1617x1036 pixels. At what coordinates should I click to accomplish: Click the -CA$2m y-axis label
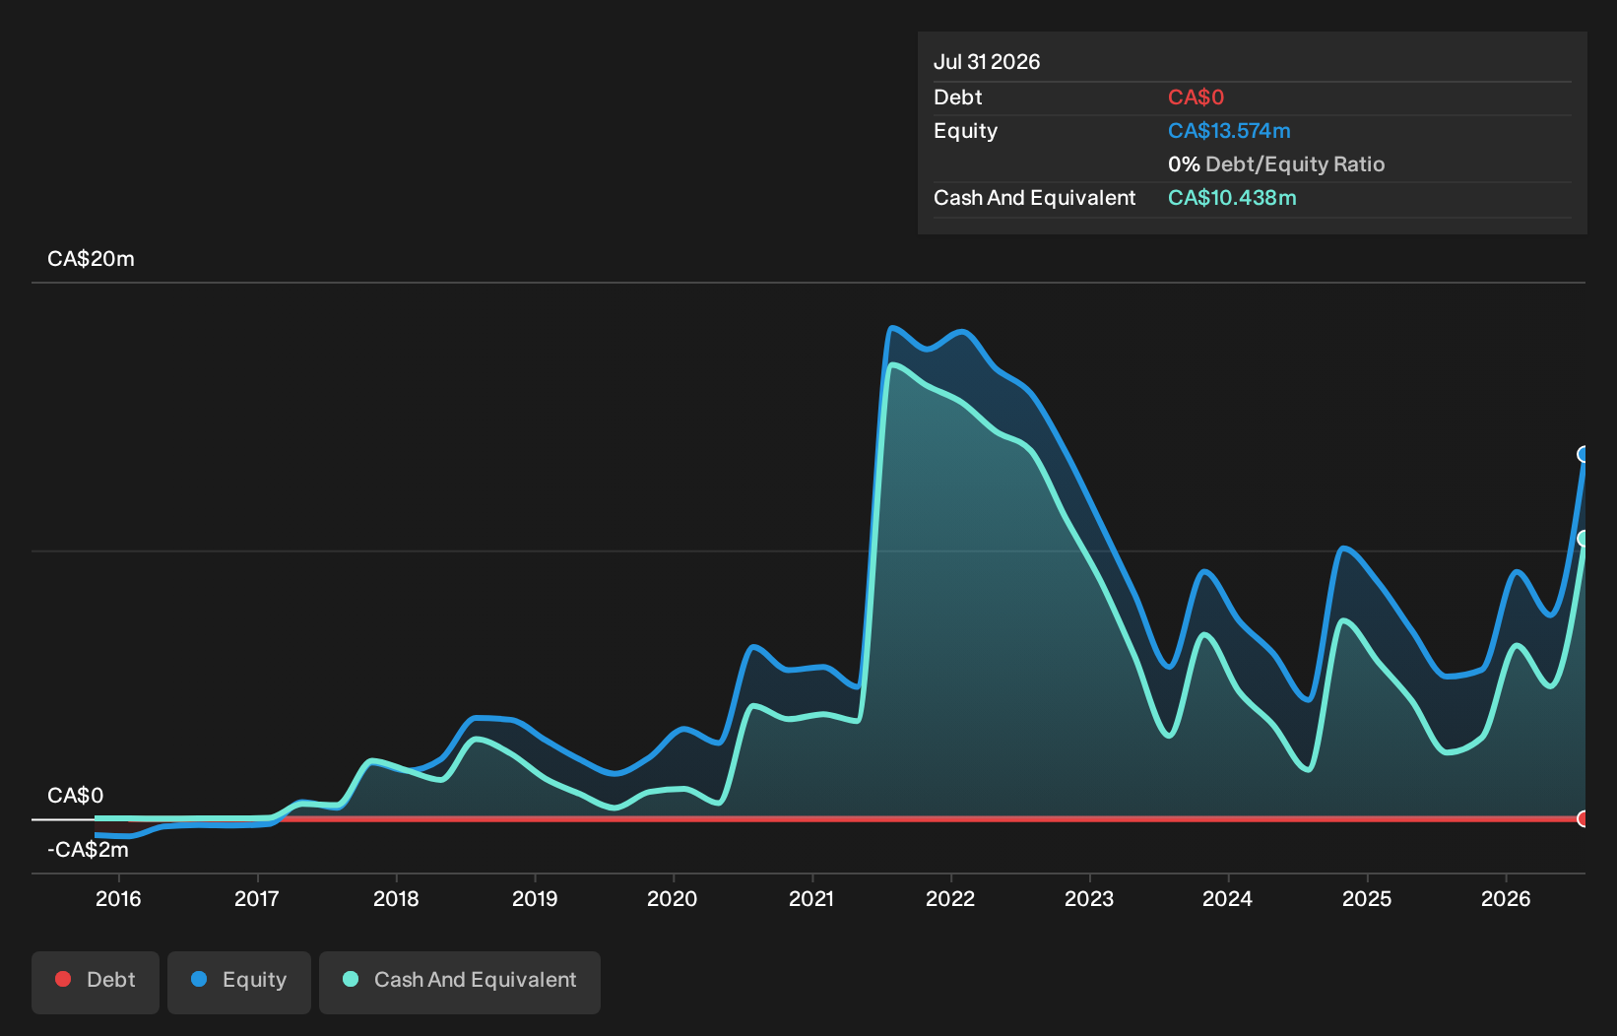coord(88,850)
